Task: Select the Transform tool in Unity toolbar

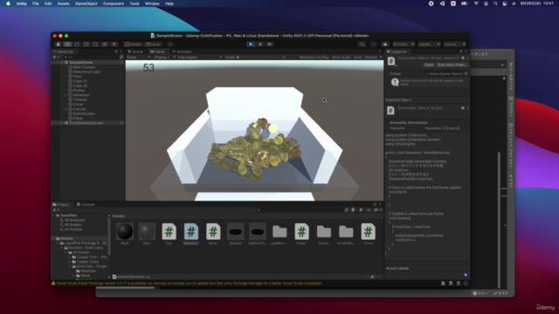Action: 105,44
